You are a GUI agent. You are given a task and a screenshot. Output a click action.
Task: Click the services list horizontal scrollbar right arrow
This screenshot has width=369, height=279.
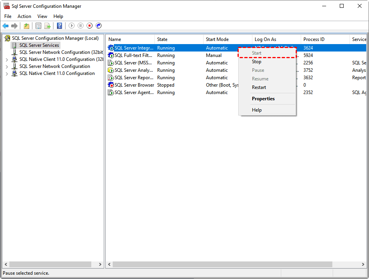[363, 264]
